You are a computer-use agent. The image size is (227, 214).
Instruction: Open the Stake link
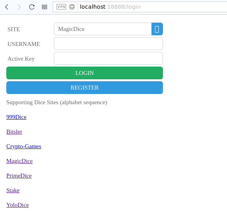(13, 190)
